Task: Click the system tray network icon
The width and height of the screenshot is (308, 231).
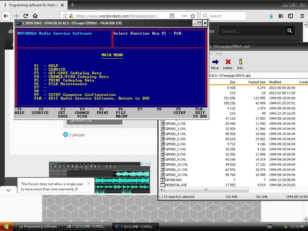Action: point(286,226)
